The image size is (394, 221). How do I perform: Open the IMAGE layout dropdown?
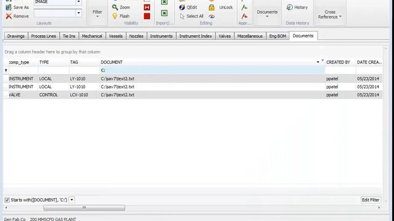tap(79, 2)
